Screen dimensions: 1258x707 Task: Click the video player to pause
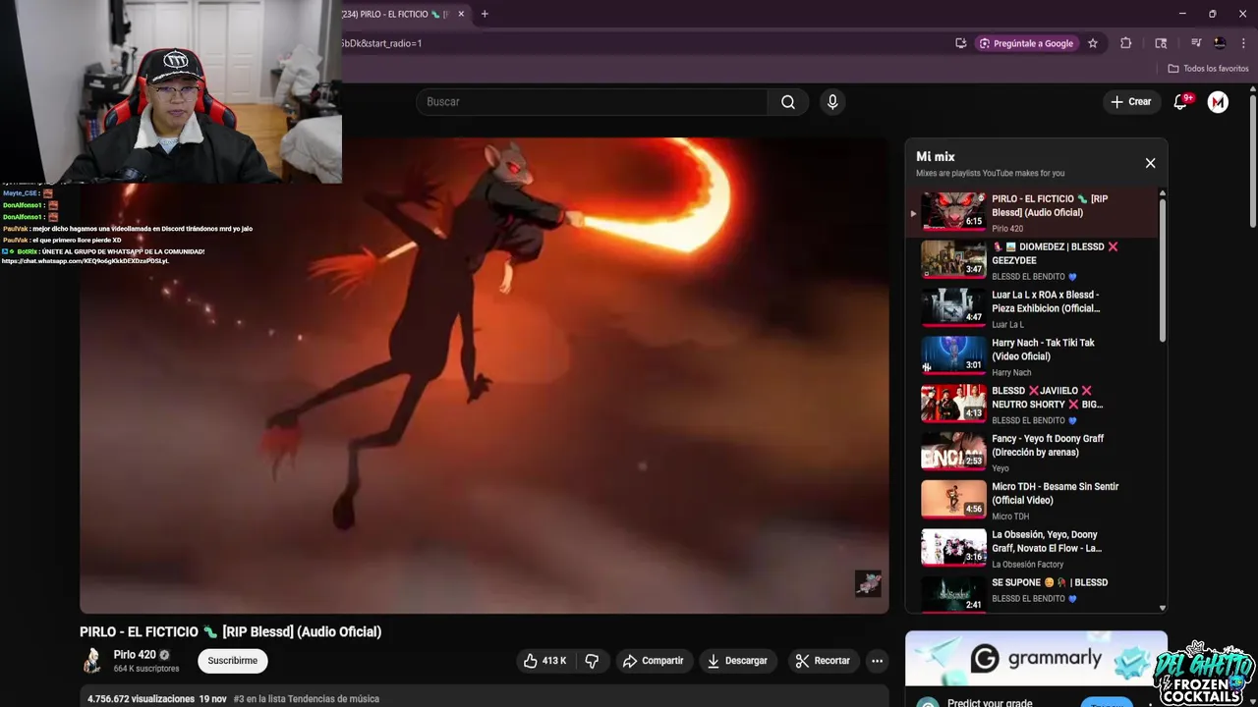[x=485, y=375]
